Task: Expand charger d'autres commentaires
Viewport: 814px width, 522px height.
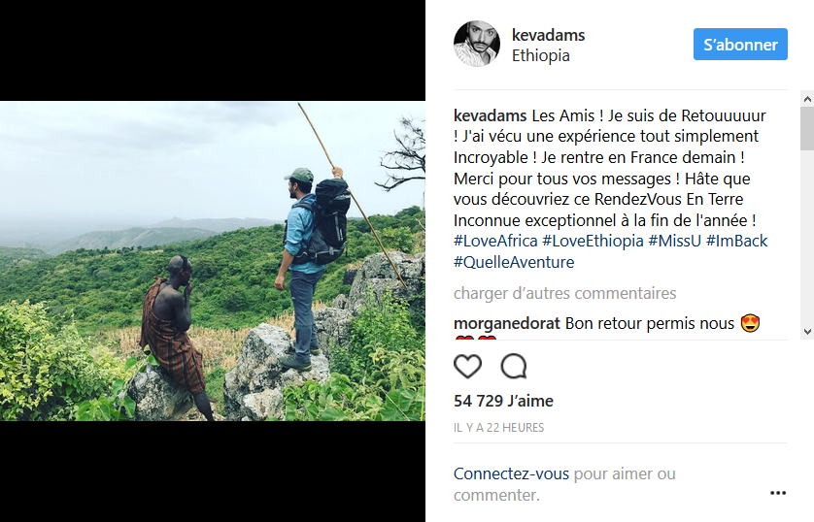Action: tap(564, 293)
